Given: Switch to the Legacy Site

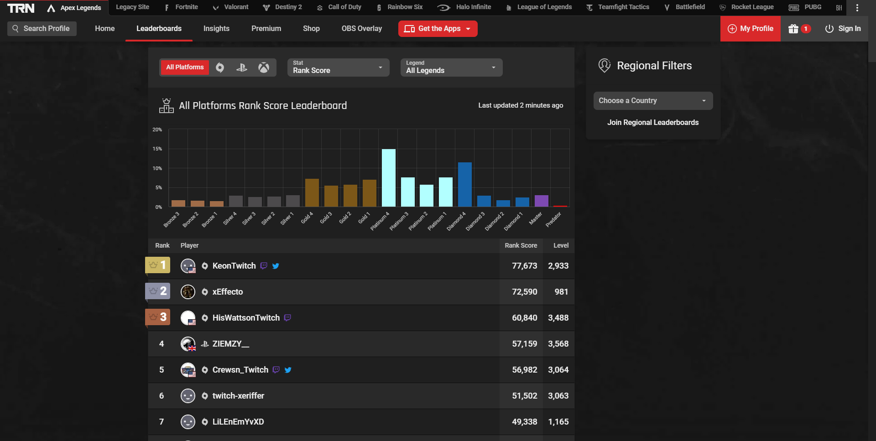Looking at the screenshot, I should click(132, 7).
